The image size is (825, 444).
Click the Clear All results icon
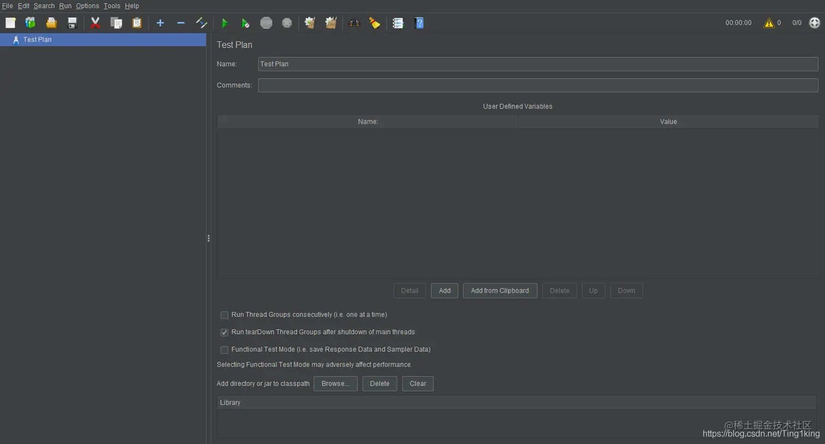331,23
